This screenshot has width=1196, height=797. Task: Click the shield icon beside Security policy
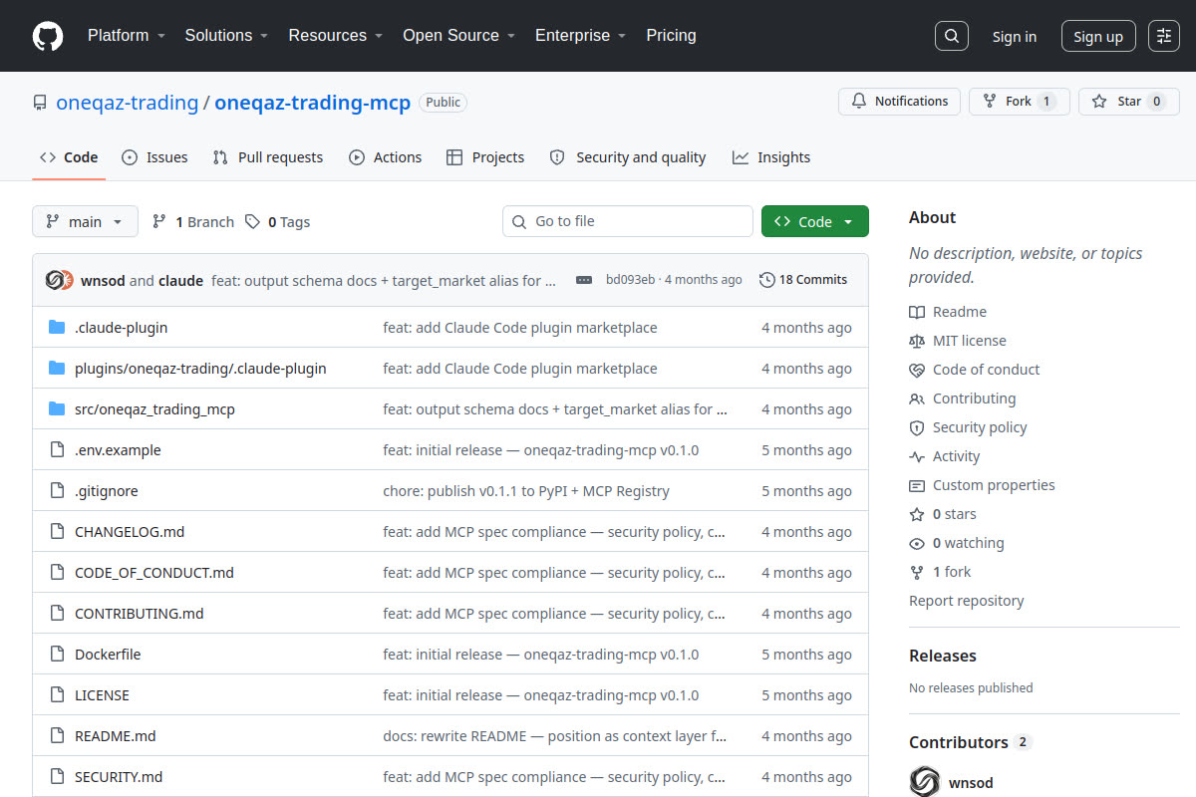[917, 427]
